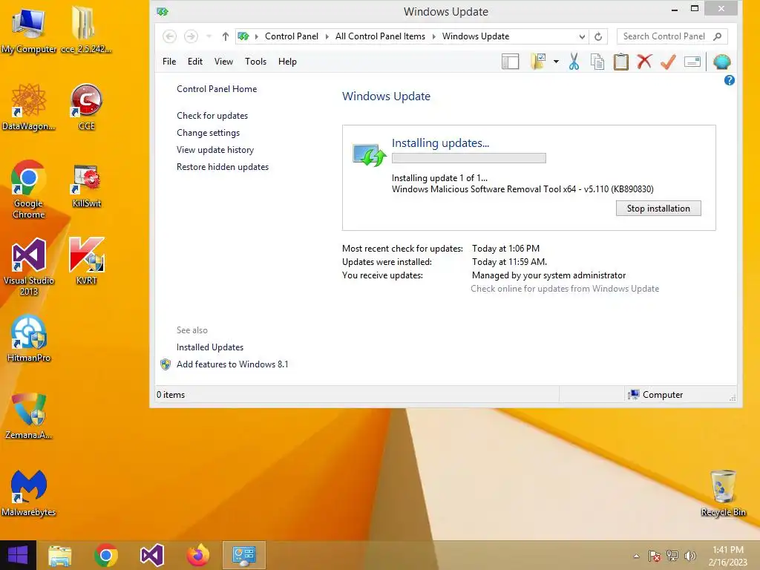Click the Action Center flag tray icon
This screenshot has height=570, width=760.
click(655, 556)
